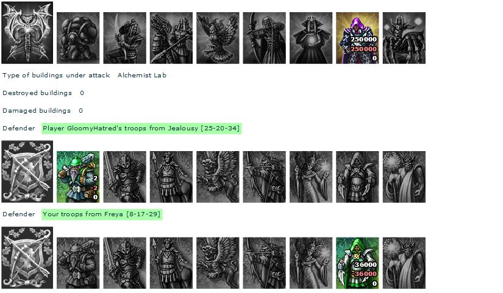Open Your troops from Freya link
The image size is (503, 293).
[102, 214]
